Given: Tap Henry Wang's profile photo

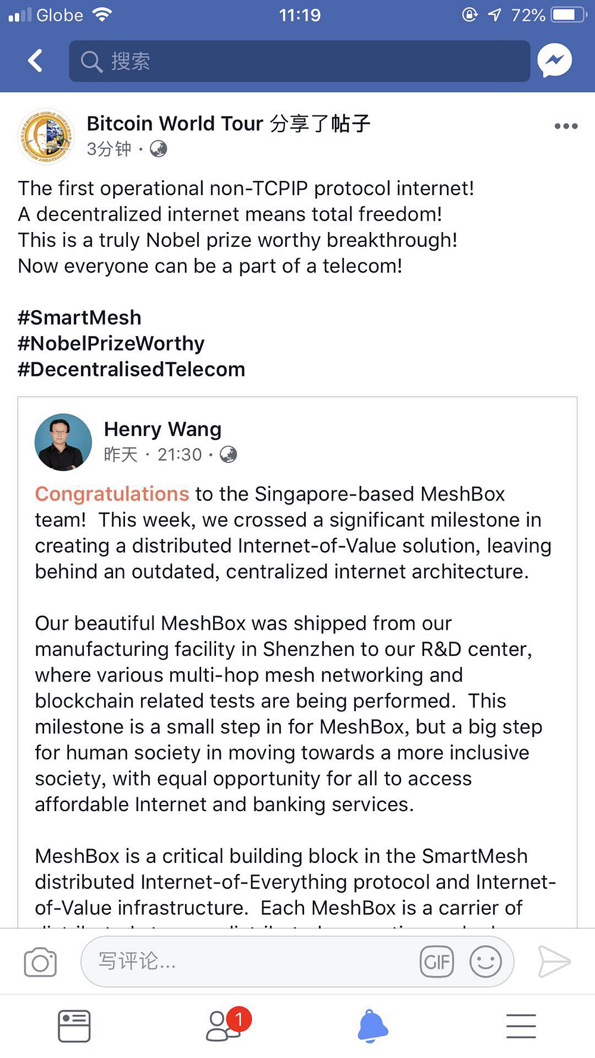Looking at the screenshot, I should (63, 442).
